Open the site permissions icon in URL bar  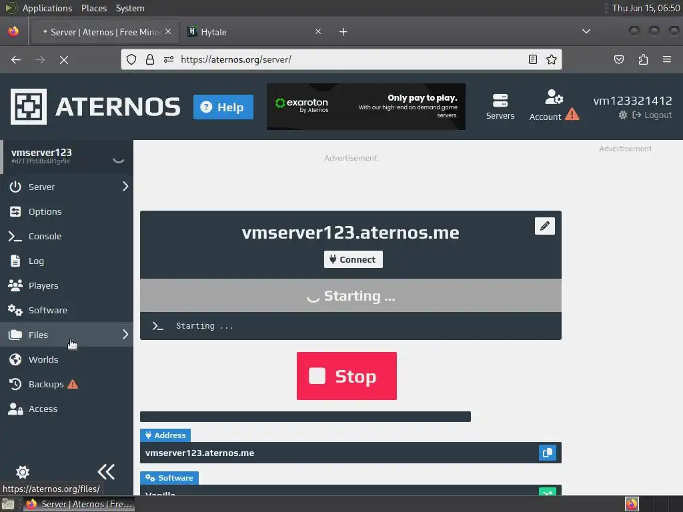click(169, 59)
